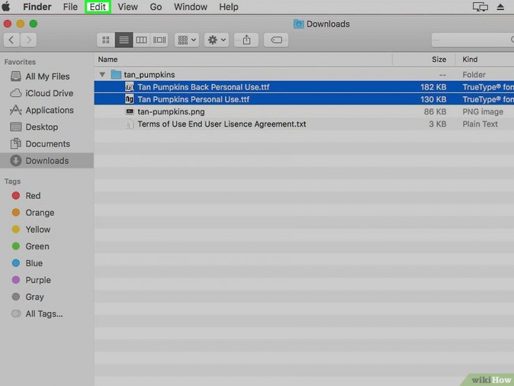This screenshot has height=386, width=514.
Task: Click the Apple menu icon
Action: 6,7
